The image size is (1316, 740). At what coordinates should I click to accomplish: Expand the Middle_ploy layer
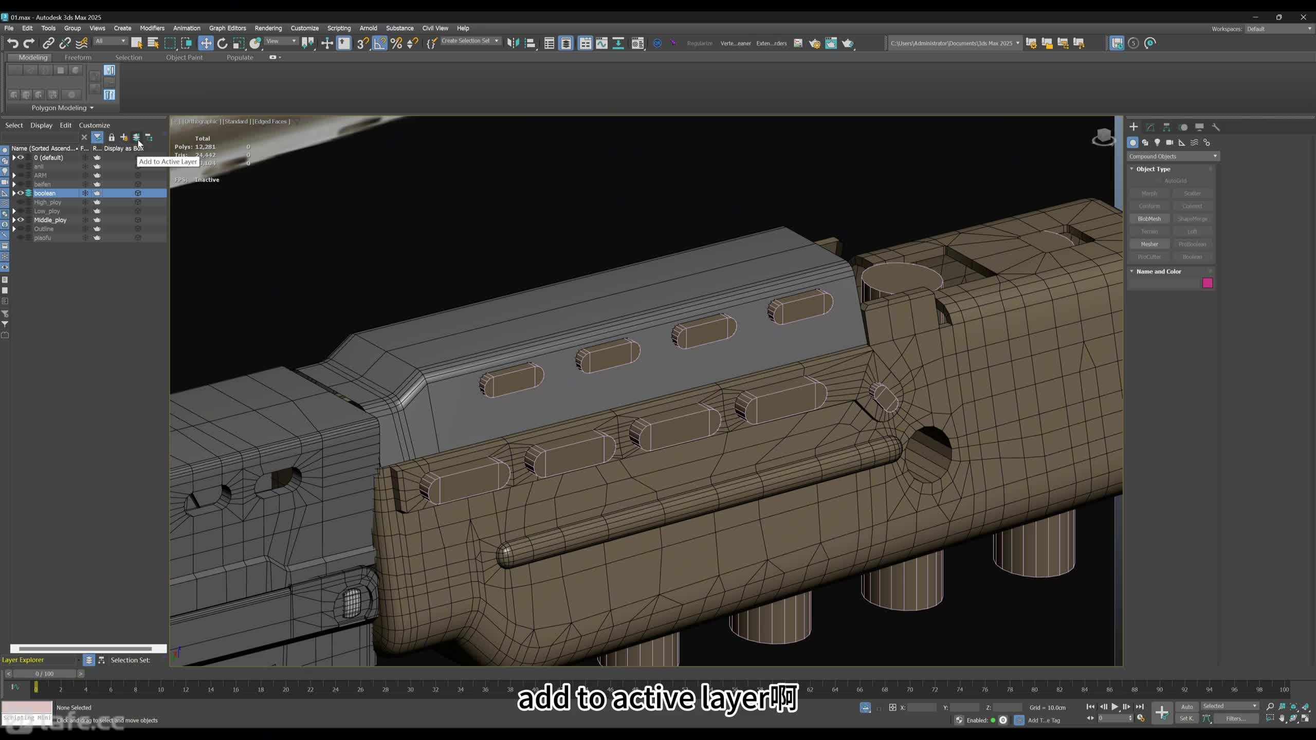[14, 220]
